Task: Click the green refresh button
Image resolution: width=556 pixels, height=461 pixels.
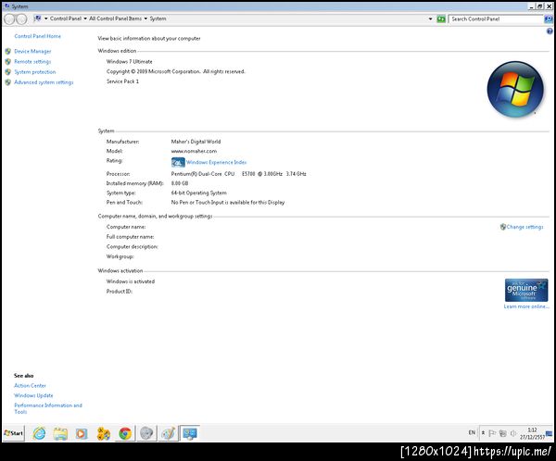Action: point(441,19)
